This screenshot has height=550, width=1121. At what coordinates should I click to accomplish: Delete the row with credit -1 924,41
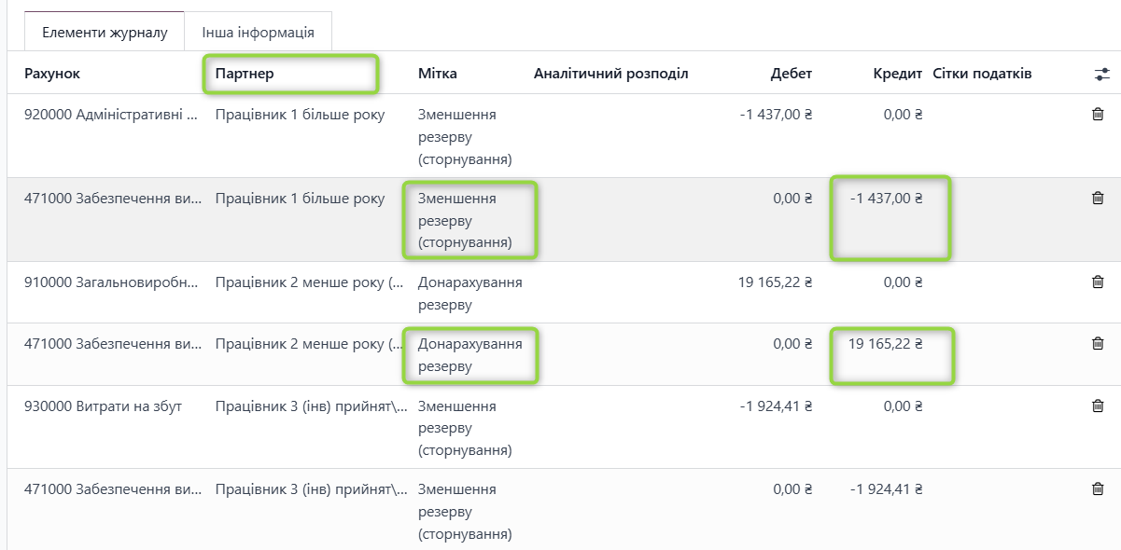(1098, 489)
